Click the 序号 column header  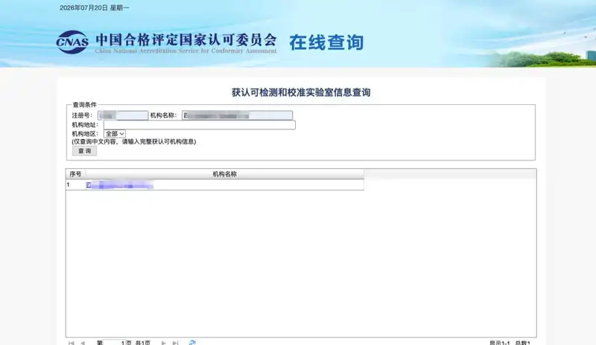pyautogui.click(x=75, y=174)
